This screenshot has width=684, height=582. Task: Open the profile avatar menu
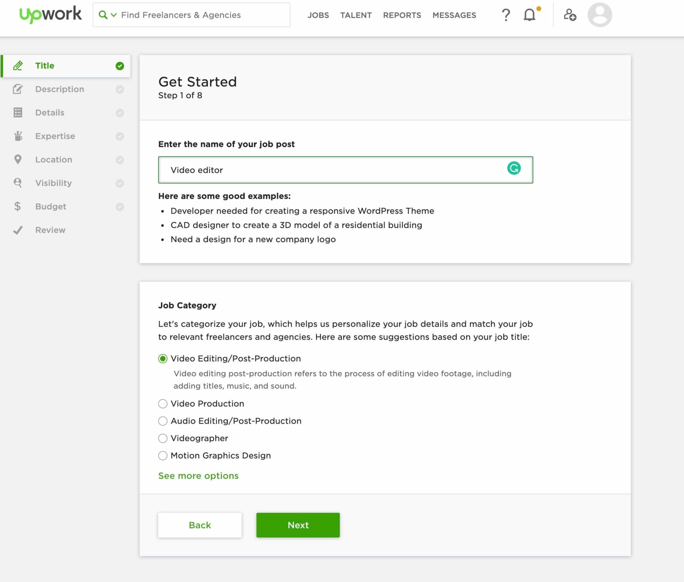pos(600,15)
